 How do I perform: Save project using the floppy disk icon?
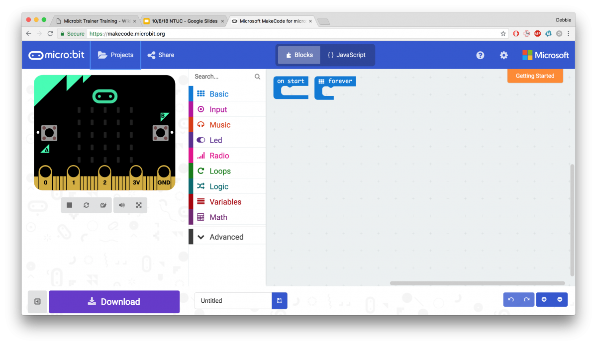[x=279, y=301]
